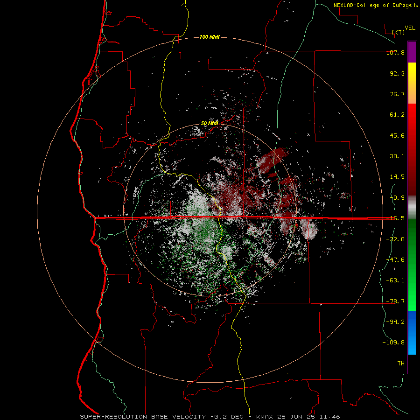The width and height of the screenshot is (420, 420).
Task: Click the -0.9 value on the velocity scale
Action: 397,198
